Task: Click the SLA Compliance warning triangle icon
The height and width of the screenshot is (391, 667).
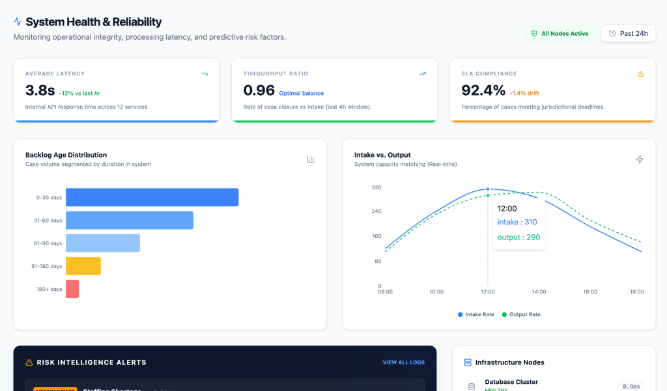Action: pos(640,74)
